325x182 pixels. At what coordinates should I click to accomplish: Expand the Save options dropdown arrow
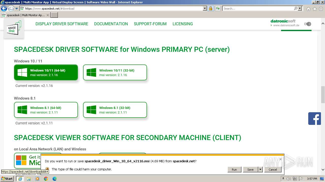[260, 170]
